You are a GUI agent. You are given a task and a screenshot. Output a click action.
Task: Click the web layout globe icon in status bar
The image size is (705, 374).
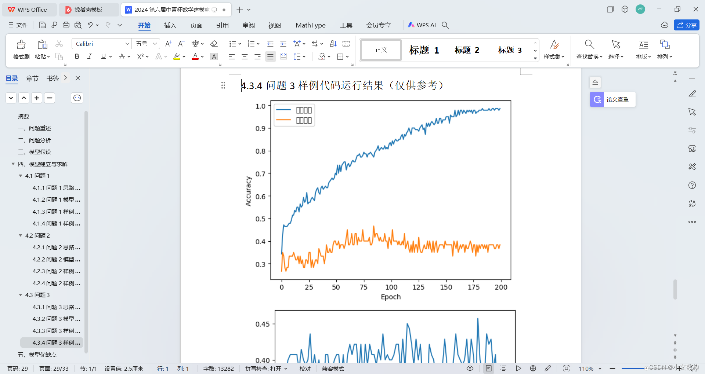tap(533, 368)
